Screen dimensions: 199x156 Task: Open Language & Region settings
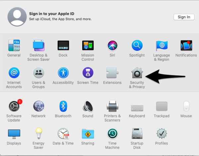[x=162, y=45]
